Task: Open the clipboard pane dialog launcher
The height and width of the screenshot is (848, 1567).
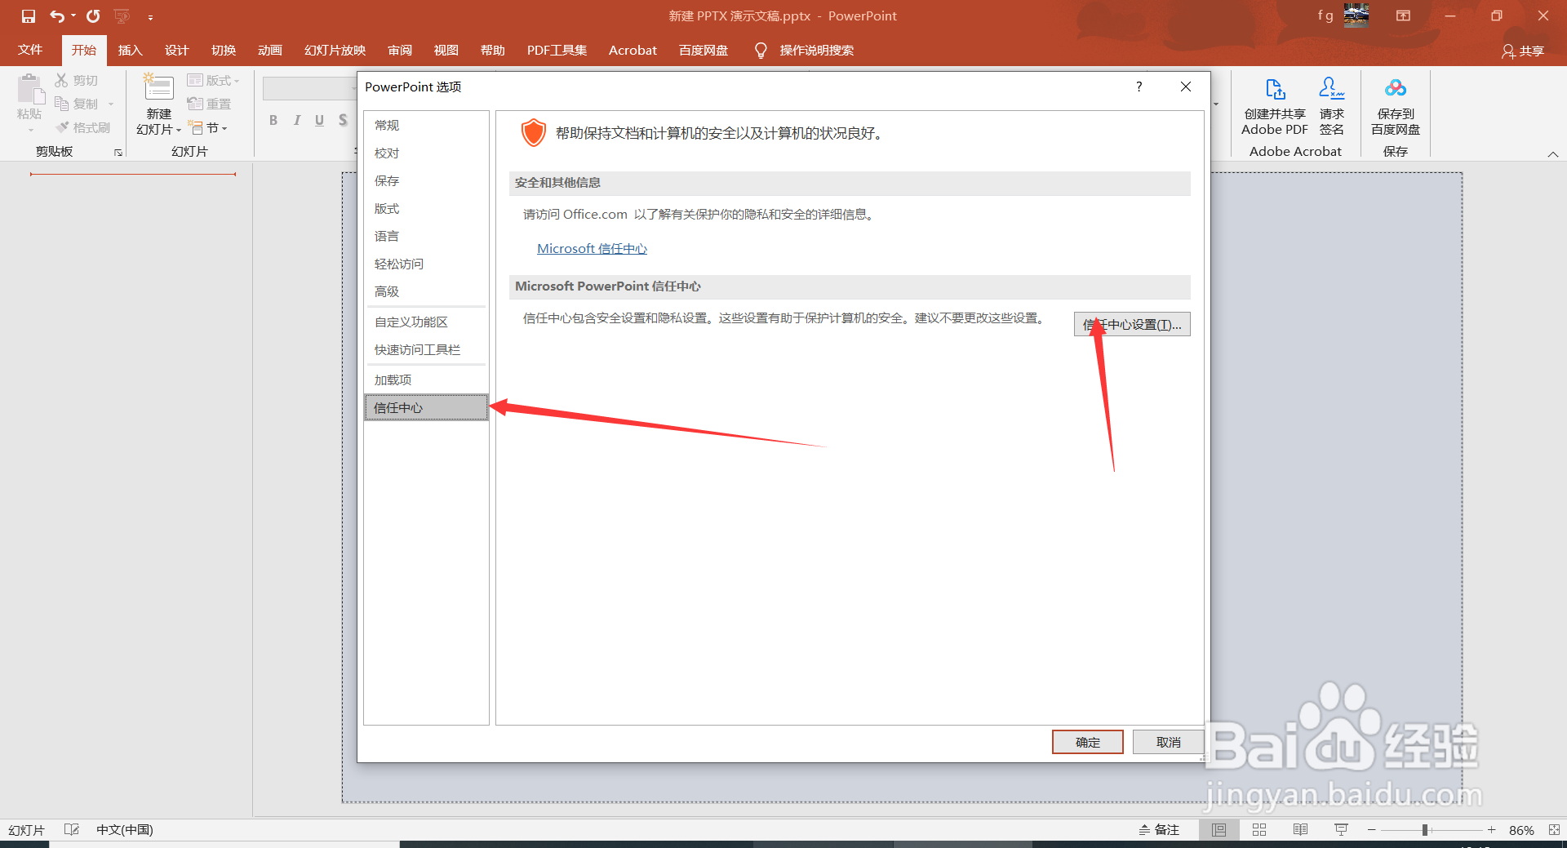Action: click(118, 153)
